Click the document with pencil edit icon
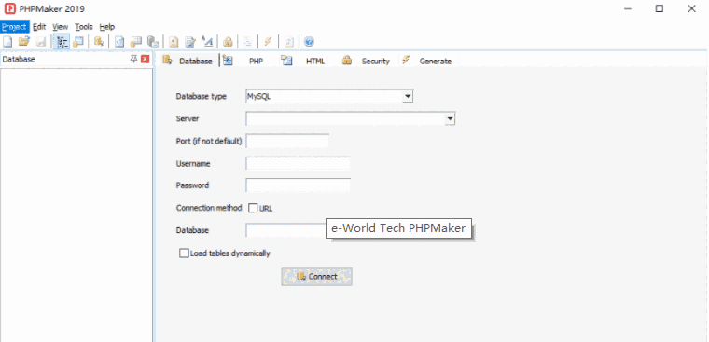The height and width of the screenshot is (342, 709). 190,42
